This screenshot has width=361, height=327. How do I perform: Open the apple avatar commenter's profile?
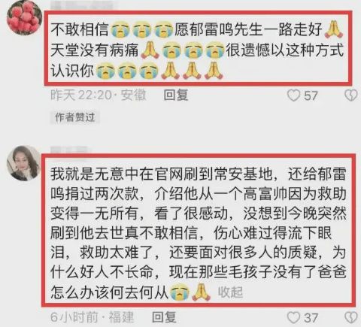tap(23, 19)
